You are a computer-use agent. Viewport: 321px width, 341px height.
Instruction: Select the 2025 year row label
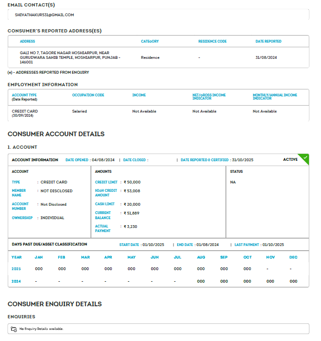[17, 269]
